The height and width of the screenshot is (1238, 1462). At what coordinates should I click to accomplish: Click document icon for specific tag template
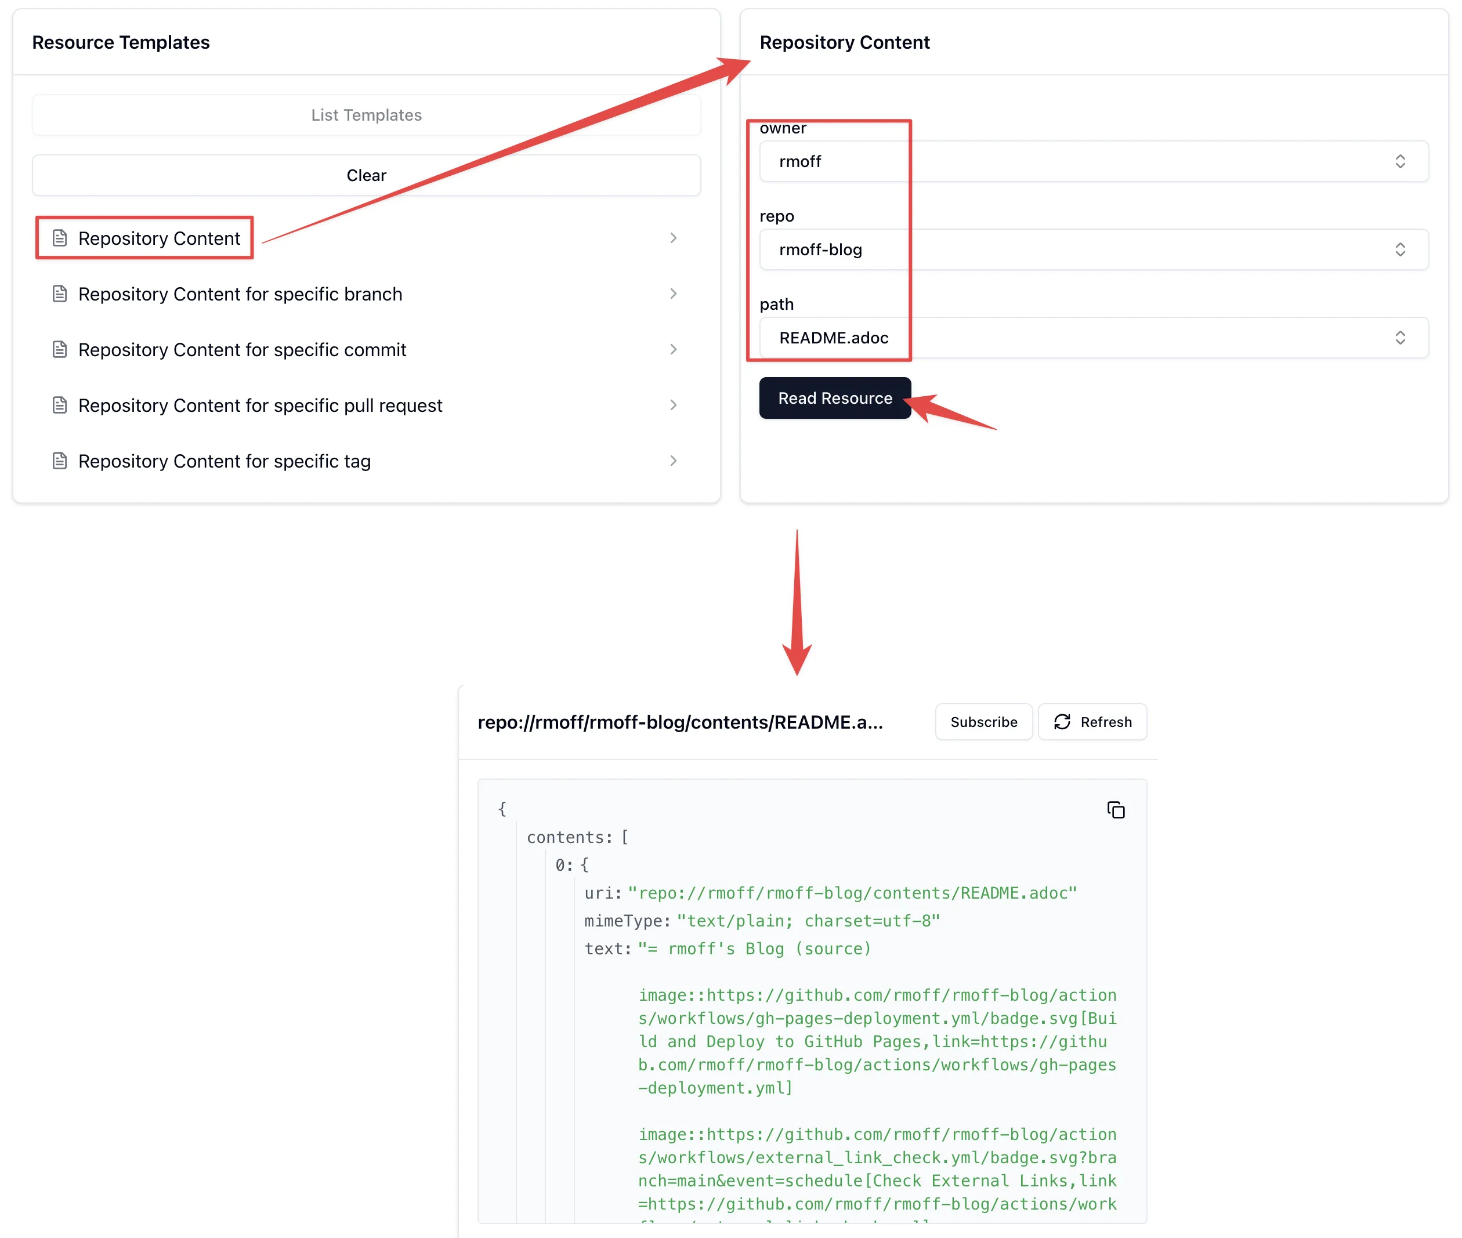point(60,461)
